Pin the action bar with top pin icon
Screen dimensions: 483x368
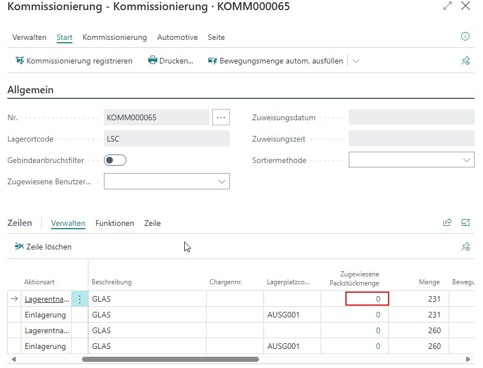[x=465, y=61]
